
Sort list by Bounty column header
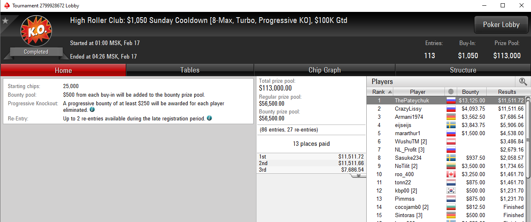click(x=470, y=92)
